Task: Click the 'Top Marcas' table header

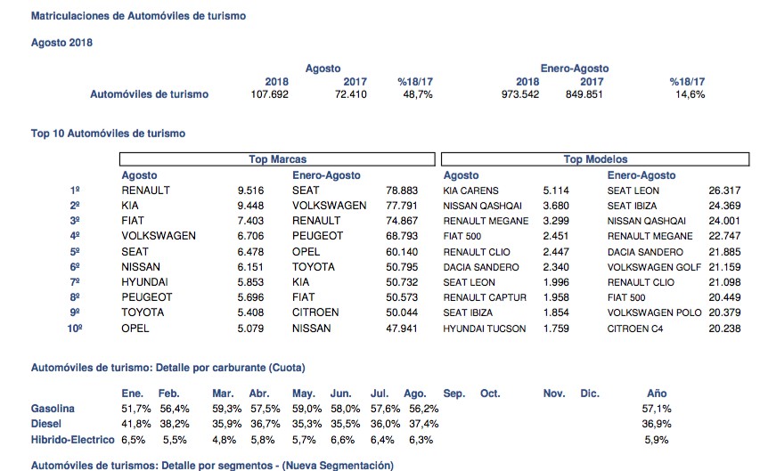Action: pos(278,159)
